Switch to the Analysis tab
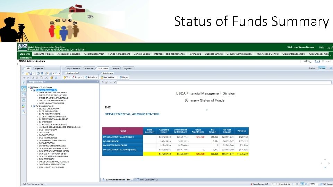The height and width of the screenshot is (187, 333). point(116,69)
